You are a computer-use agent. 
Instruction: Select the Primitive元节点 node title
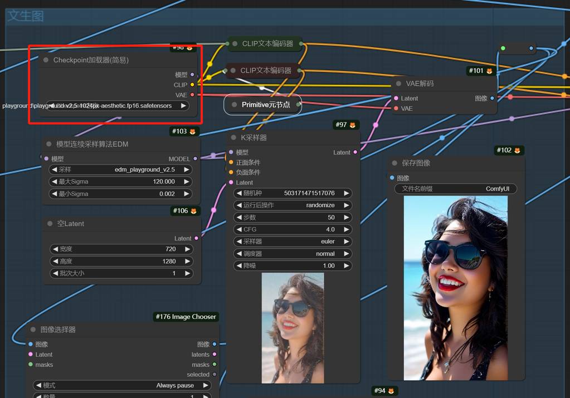coord(266,105)
